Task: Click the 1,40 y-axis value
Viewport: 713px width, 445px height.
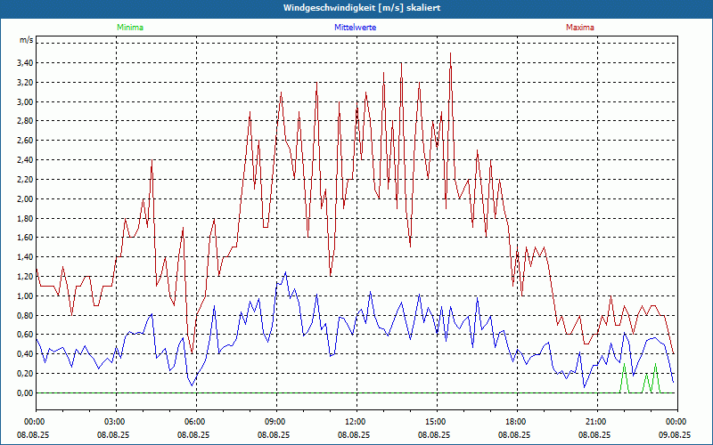Action: coord(25,257)
